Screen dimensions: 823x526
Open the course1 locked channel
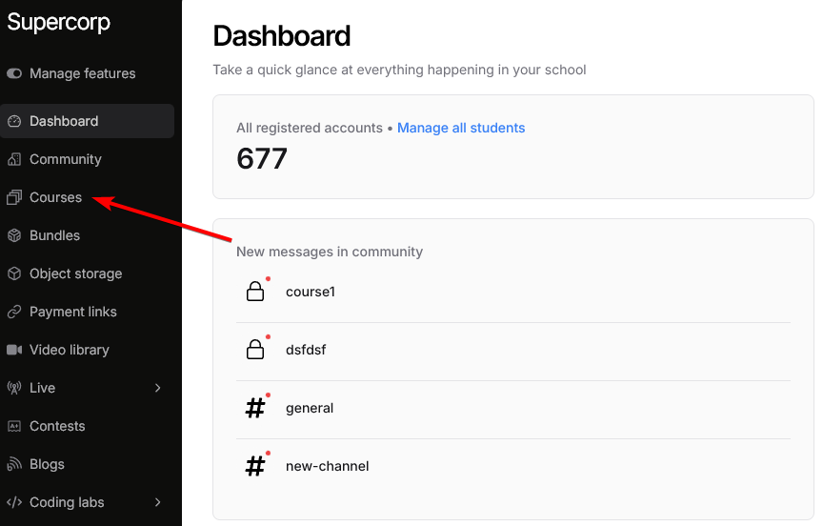coord(311,292)
